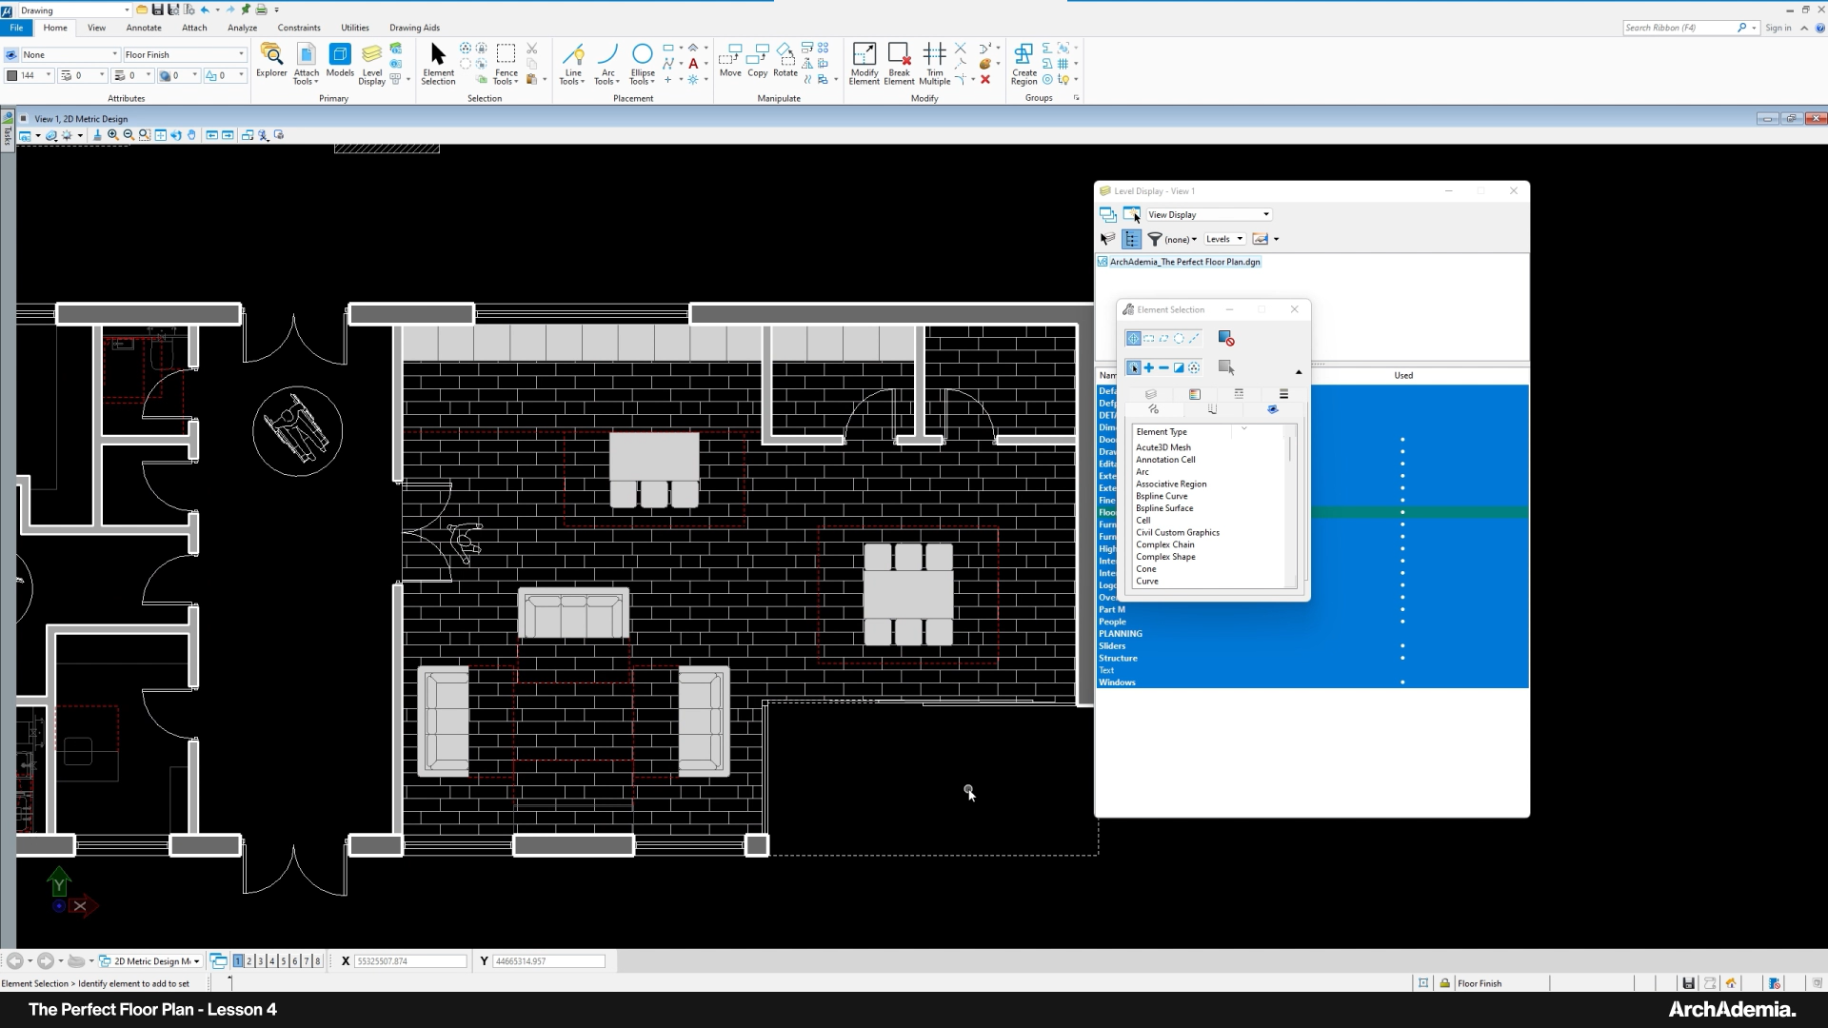Select the Element Selection arrow tool

(438, 61)
